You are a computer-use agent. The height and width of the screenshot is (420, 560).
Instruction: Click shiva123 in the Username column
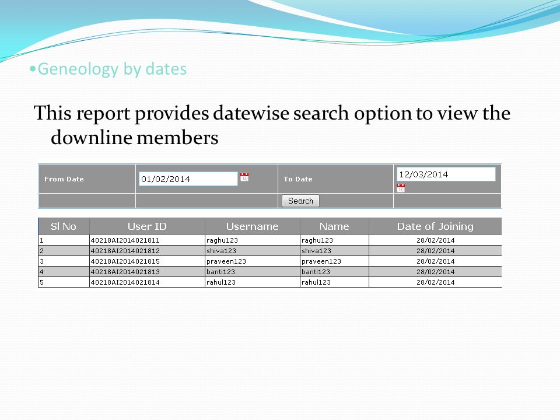221,251
